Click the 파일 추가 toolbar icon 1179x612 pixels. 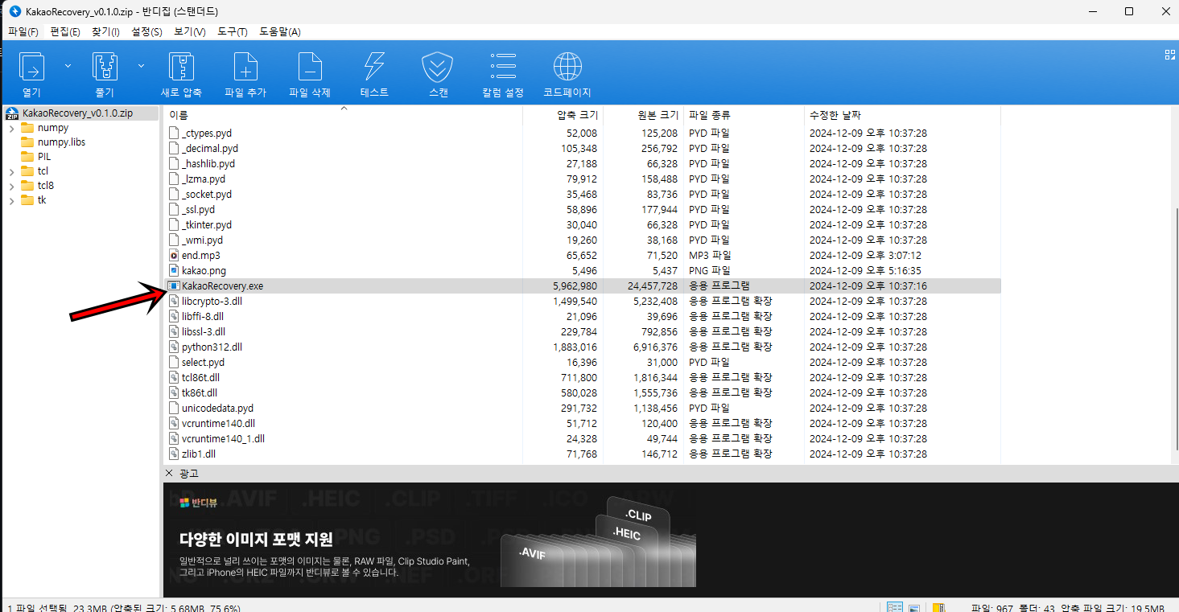(245, 67)
